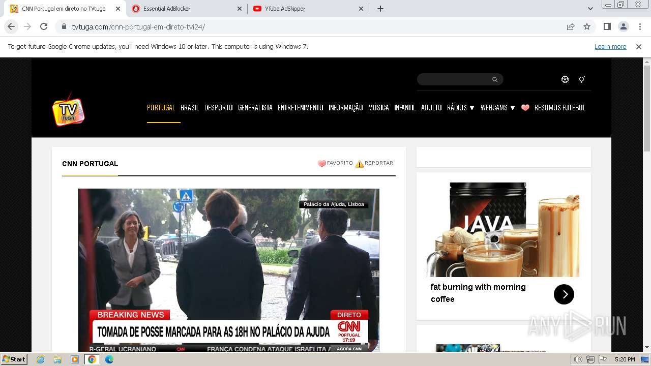The width and height of the screenshot is (651, 366).
Task: Close the Essential AdBlocker tab
Action: [240, 9]
